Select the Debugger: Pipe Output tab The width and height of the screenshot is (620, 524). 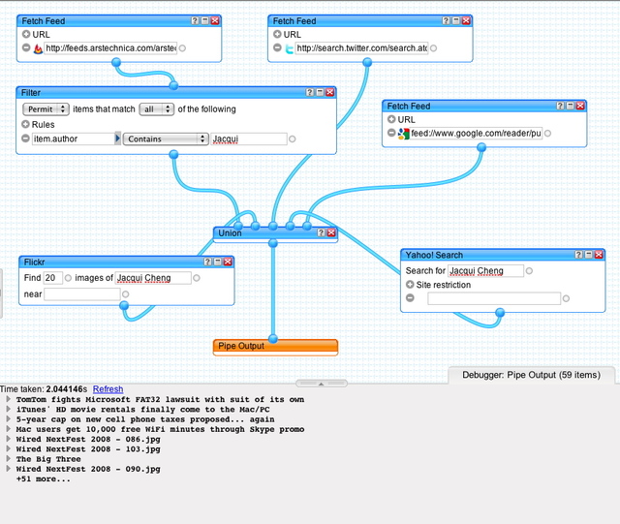click(x=532, y=375)
